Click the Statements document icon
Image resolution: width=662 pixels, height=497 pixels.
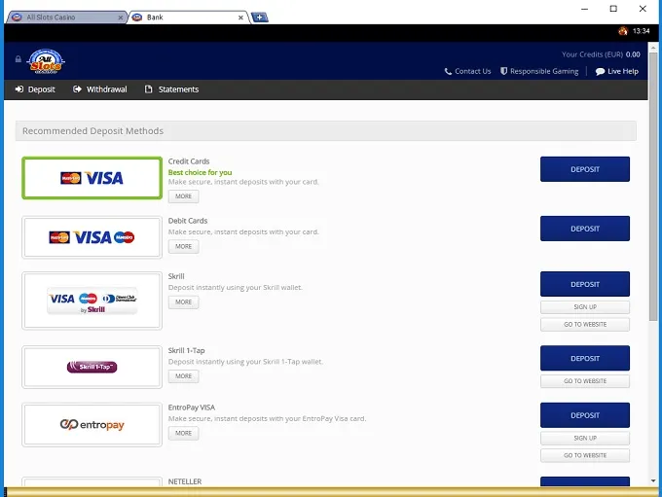click(148, 89)
